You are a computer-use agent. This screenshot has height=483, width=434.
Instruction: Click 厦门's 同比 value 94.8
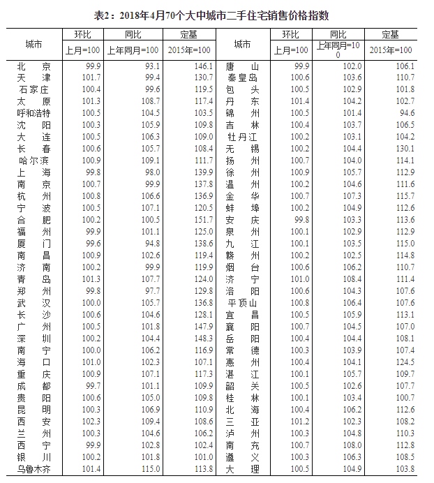(x=153, y=244)
